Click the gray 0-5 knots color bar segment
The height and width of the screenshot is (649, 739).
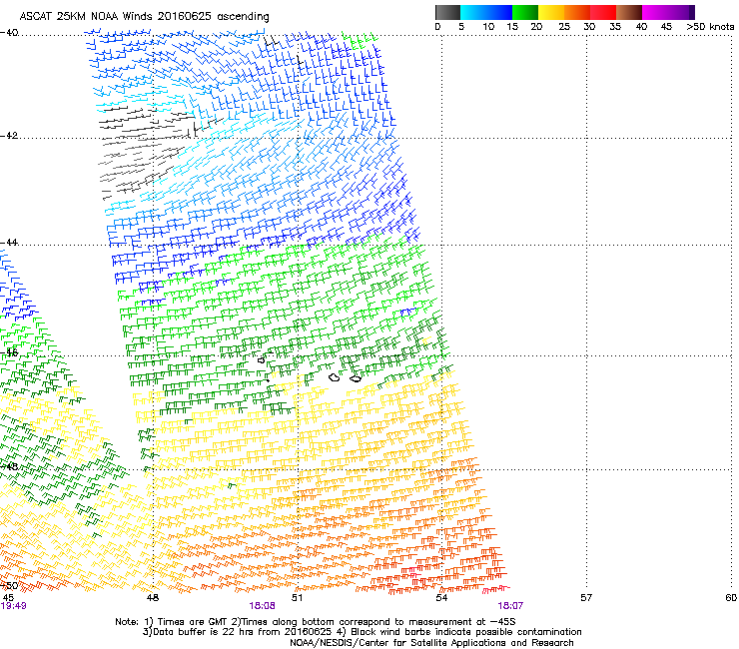point(447,12)
